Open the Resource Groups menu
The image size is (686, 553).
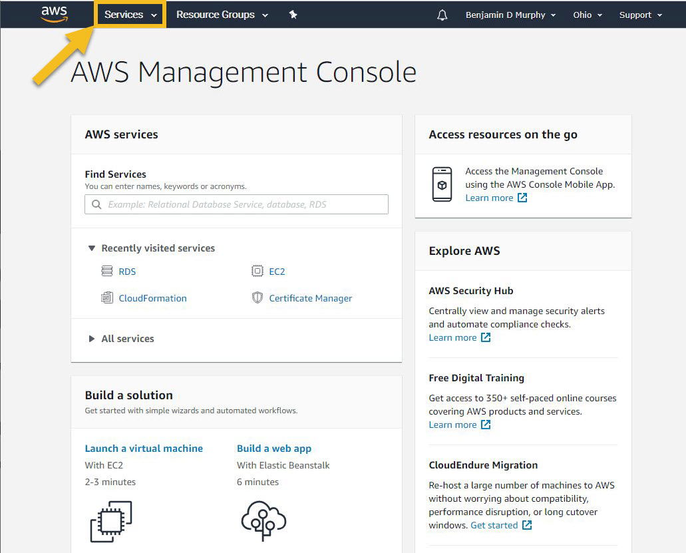pos(222,15)
